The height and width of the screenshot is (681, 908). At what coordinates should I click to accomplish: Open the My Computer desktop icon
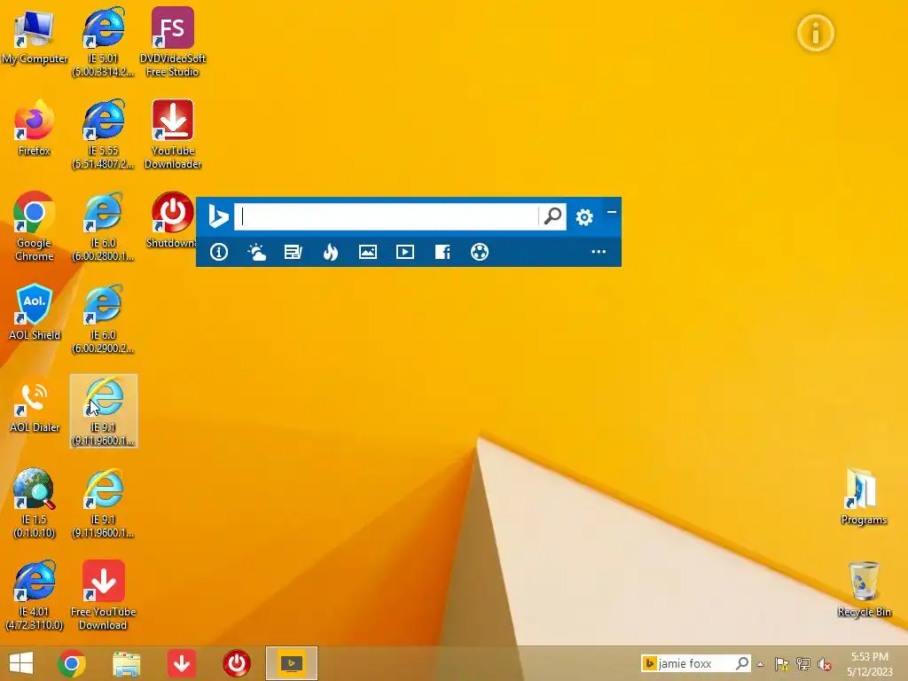click(35, 35)
